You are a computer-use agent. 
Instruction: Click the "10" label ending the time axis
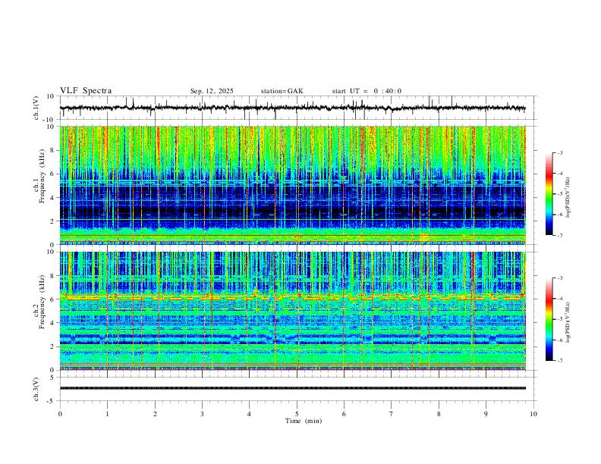[533, 414]
